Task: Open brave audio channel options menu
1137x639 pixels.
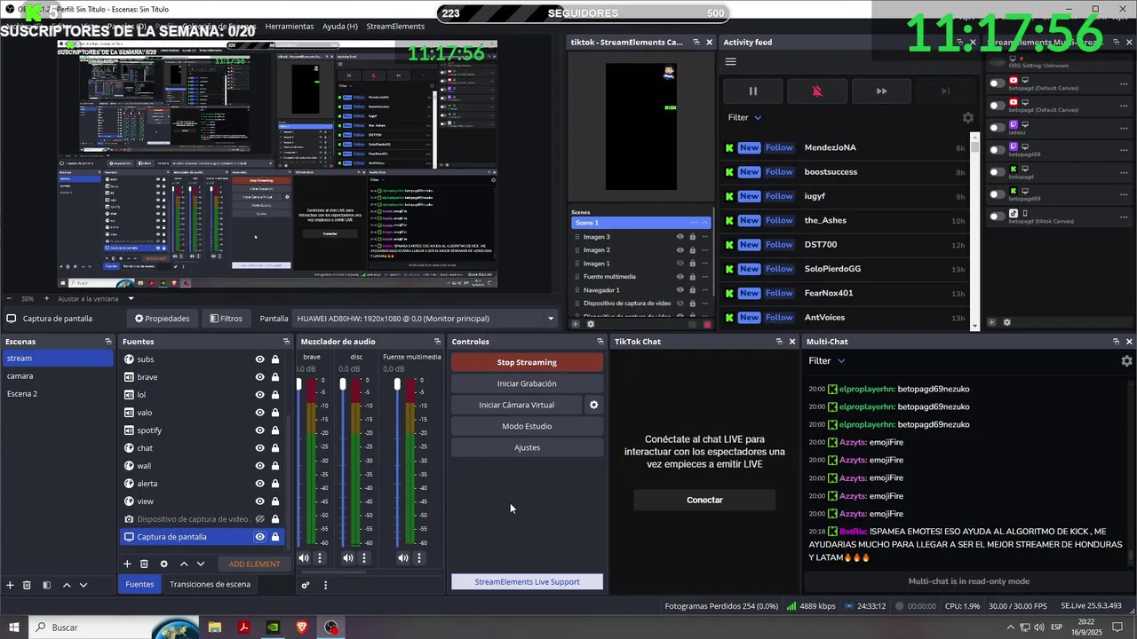Action: tap(320, 558)
